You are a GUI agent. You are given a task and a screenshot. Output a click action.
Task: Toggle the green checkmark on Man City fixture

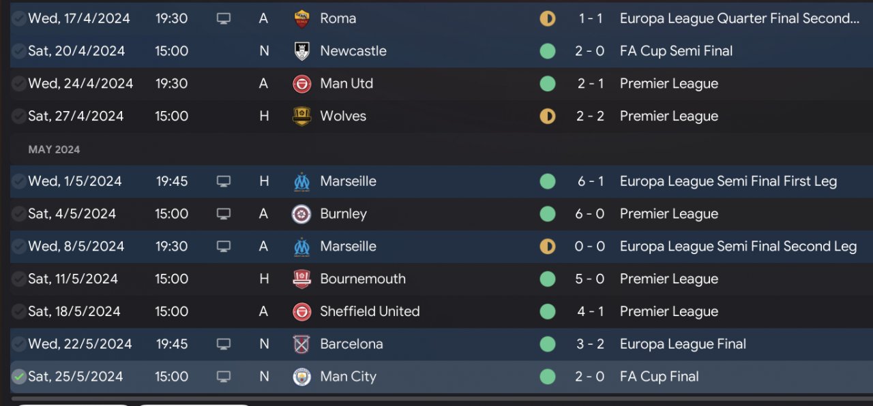19,377
